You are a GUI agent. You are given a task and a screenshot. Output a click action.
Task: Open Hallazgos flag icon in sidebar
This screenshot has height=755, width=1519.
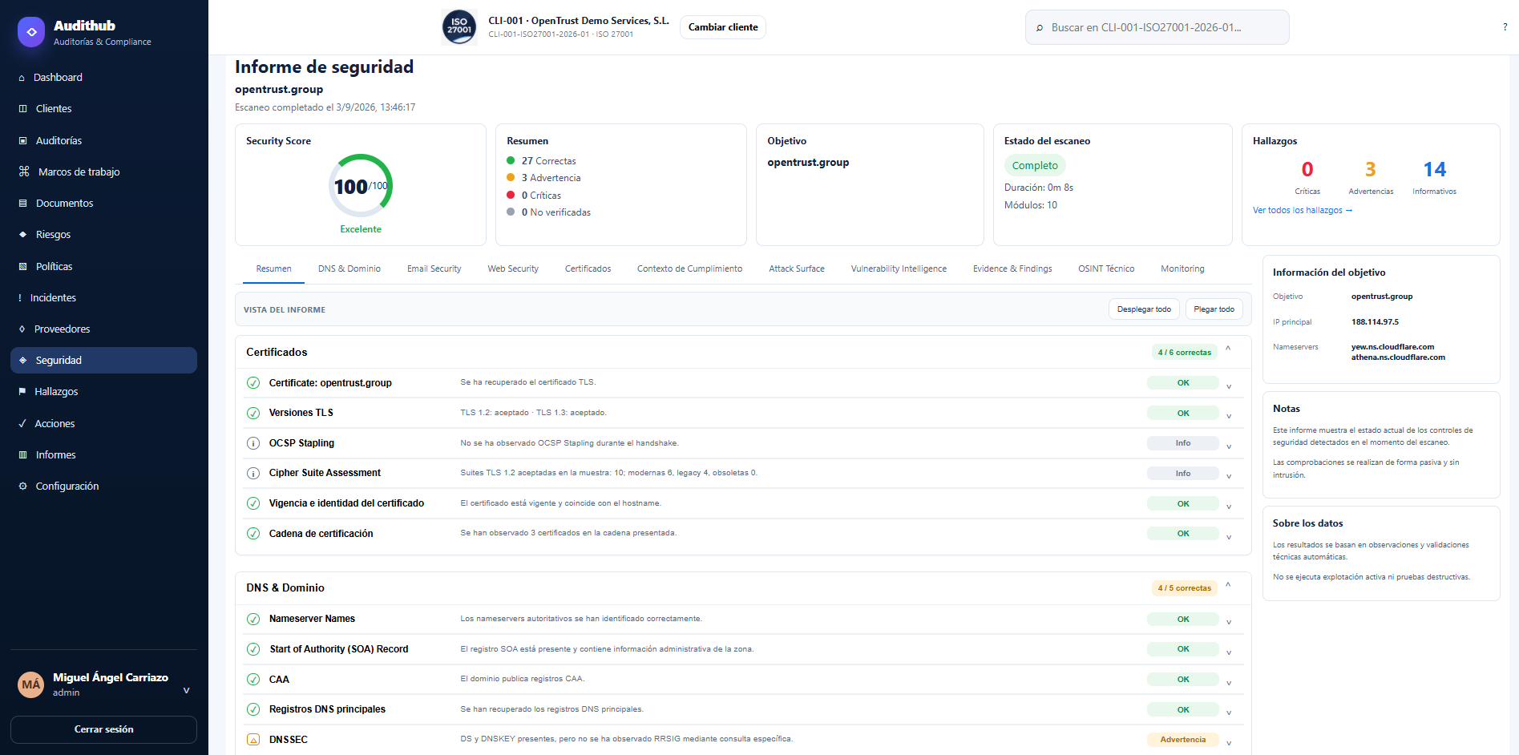coord(22,392)
